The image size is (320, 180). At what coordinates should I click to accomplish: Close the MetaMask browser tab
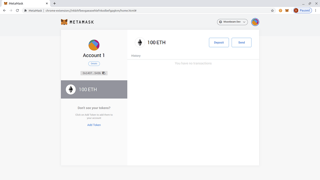(47, 3)
